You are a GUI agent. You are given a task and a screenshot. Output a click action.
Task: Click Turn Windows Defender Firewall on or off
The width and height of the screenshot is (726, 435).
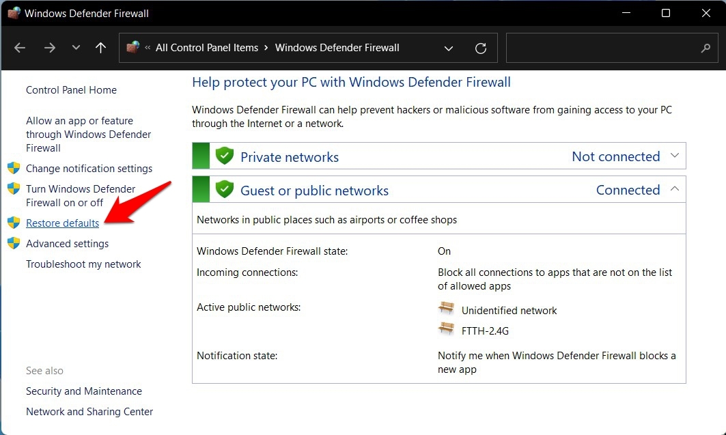pyautogui.click(x=80, y=196)
